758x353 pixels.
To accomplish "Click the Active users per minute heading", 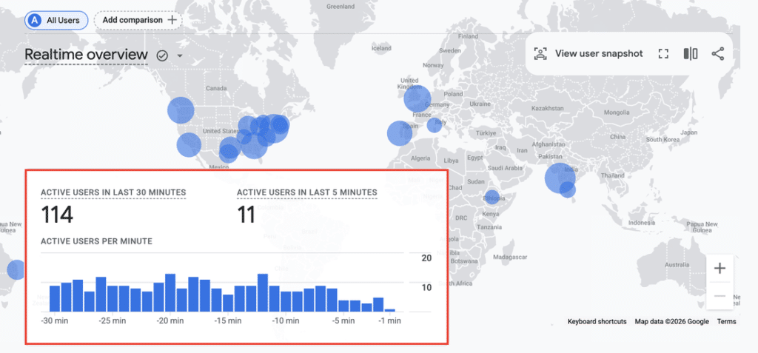I will point(97,241).
